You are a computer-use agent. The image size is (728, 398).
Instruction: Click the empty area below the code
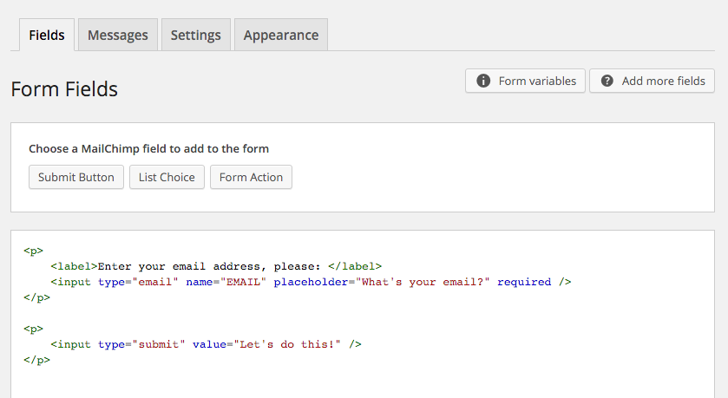click(x=362, y=382)
